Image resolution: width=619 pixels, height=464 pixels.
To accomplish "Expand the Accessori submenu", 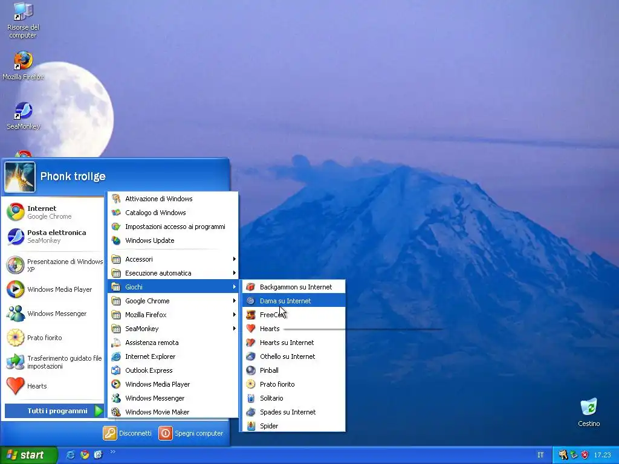I will click(173, 259).
